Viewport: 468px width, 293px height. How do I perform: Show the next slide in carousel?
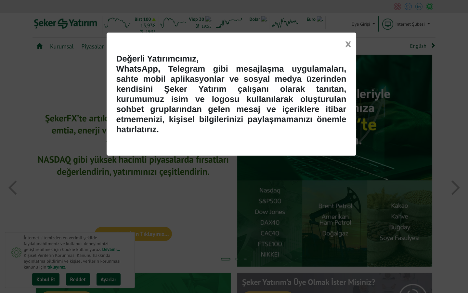pos(455,188)
